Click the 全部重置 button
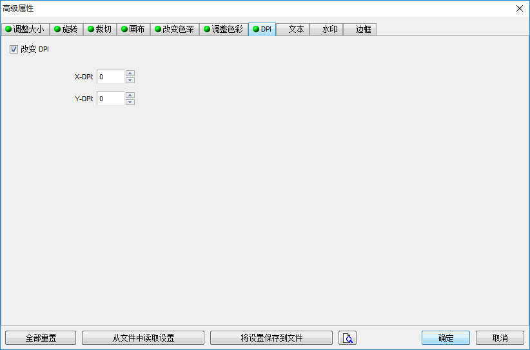 [41, 338]
